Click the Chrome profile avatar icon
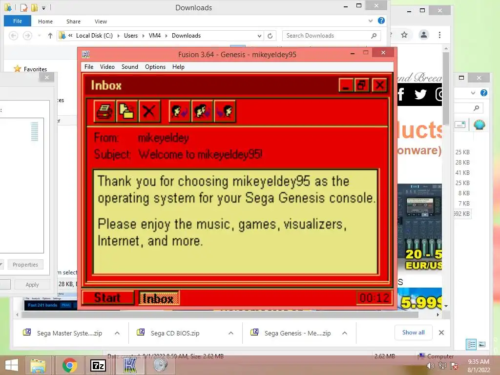Screen dimensions: 500x375 (424, 35)
